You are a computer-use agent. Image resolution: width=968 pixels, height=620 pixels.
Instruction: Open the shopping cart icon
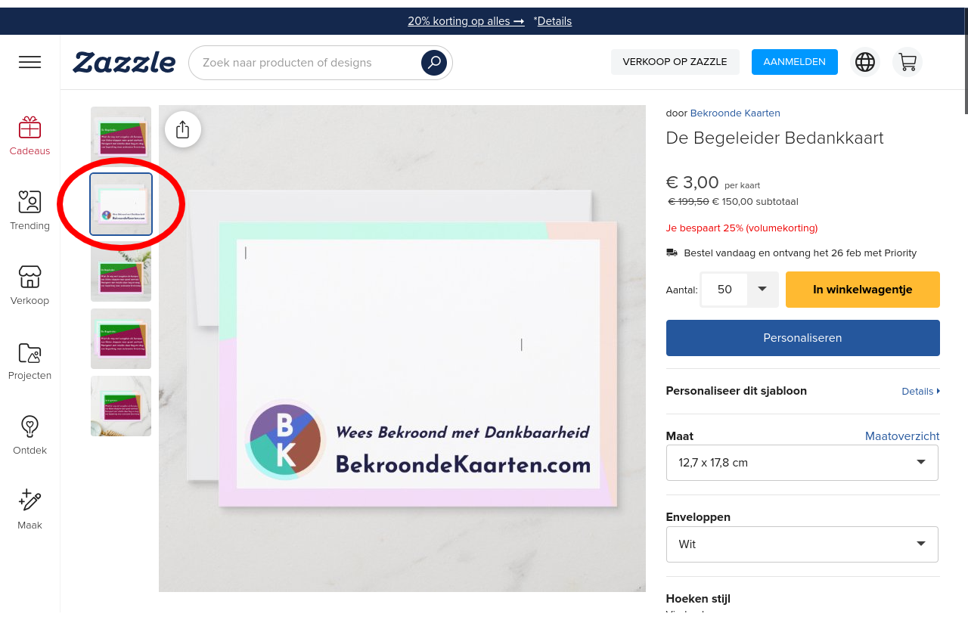pos(907,62)
